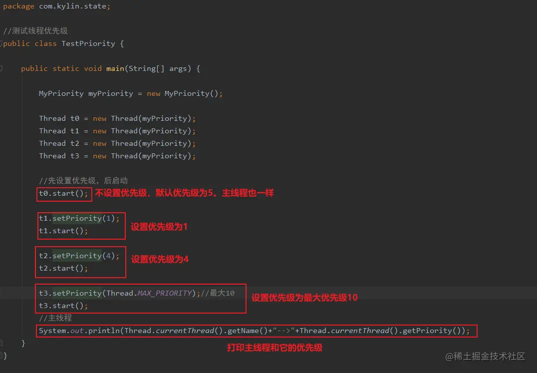
Task: Click the 'Thread t0 = new Thread(myPriority);' line
Action: [x=117, y=118]
